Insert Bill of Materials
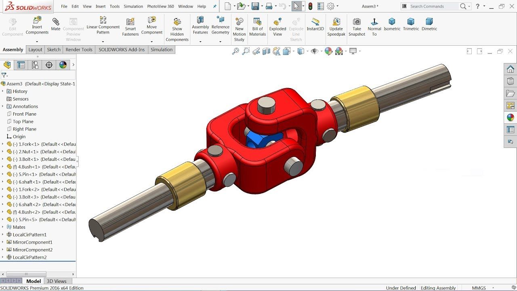 257,27
